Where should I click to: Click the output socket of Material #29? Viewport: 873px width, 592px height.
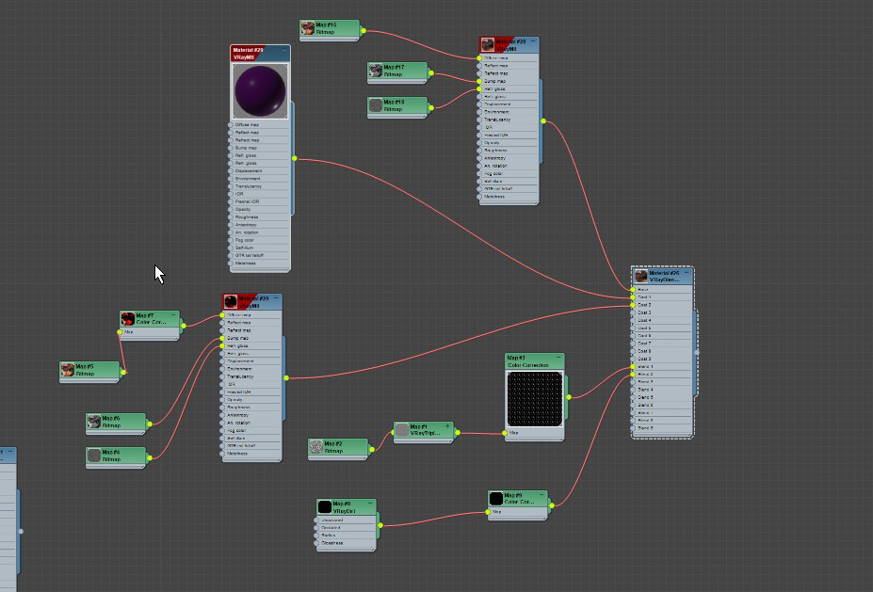pos(286,378)
